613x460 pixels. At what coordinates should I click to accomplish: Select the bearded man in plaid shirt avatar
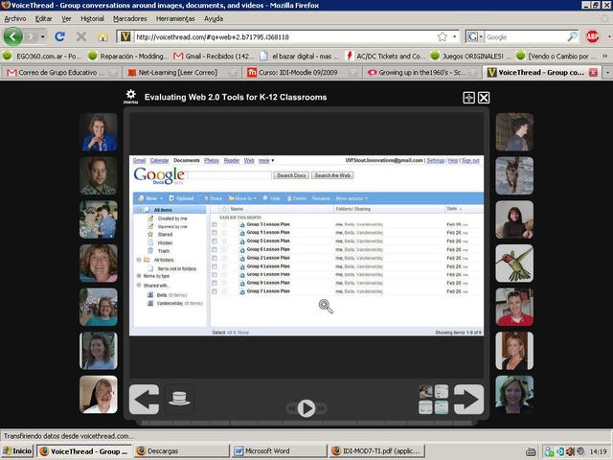pos(99,175)
